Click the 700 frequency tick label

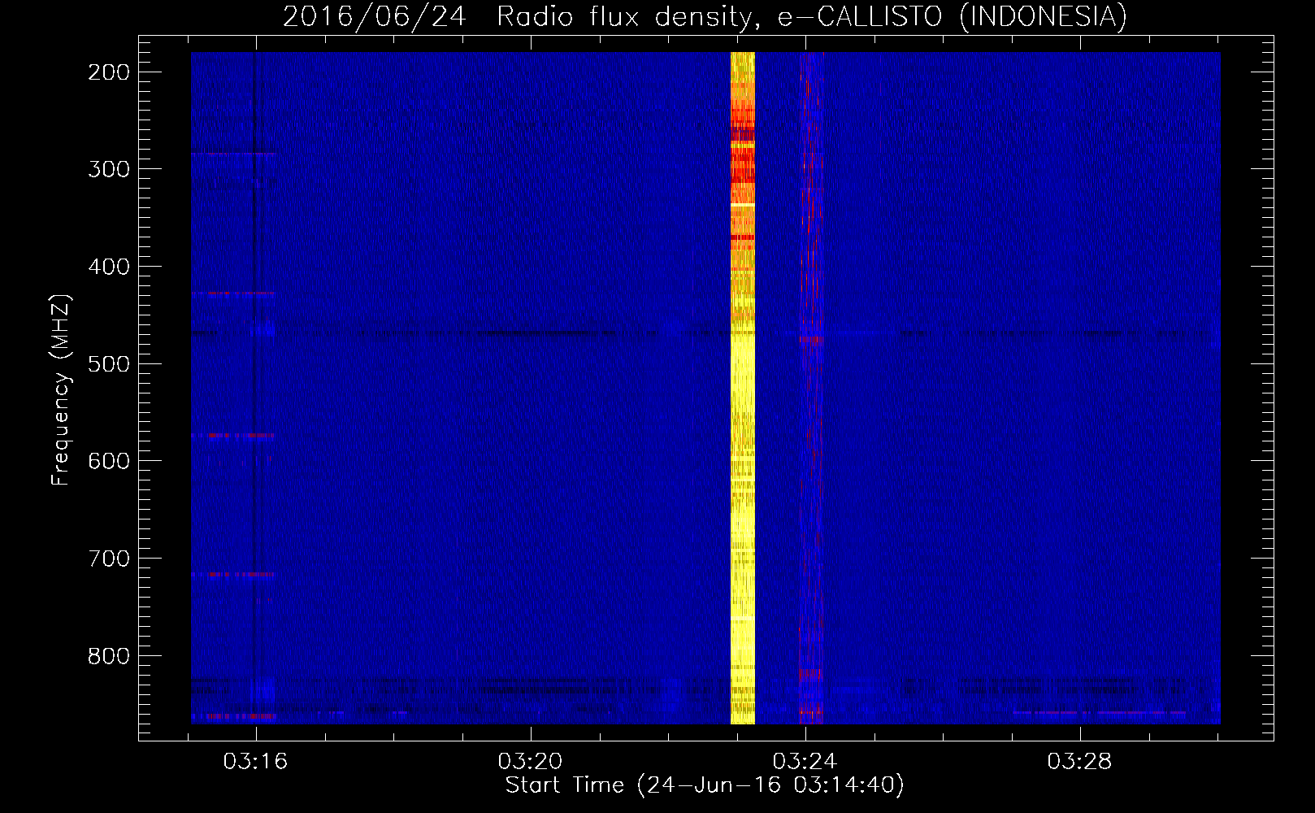(x=109, y=559)
